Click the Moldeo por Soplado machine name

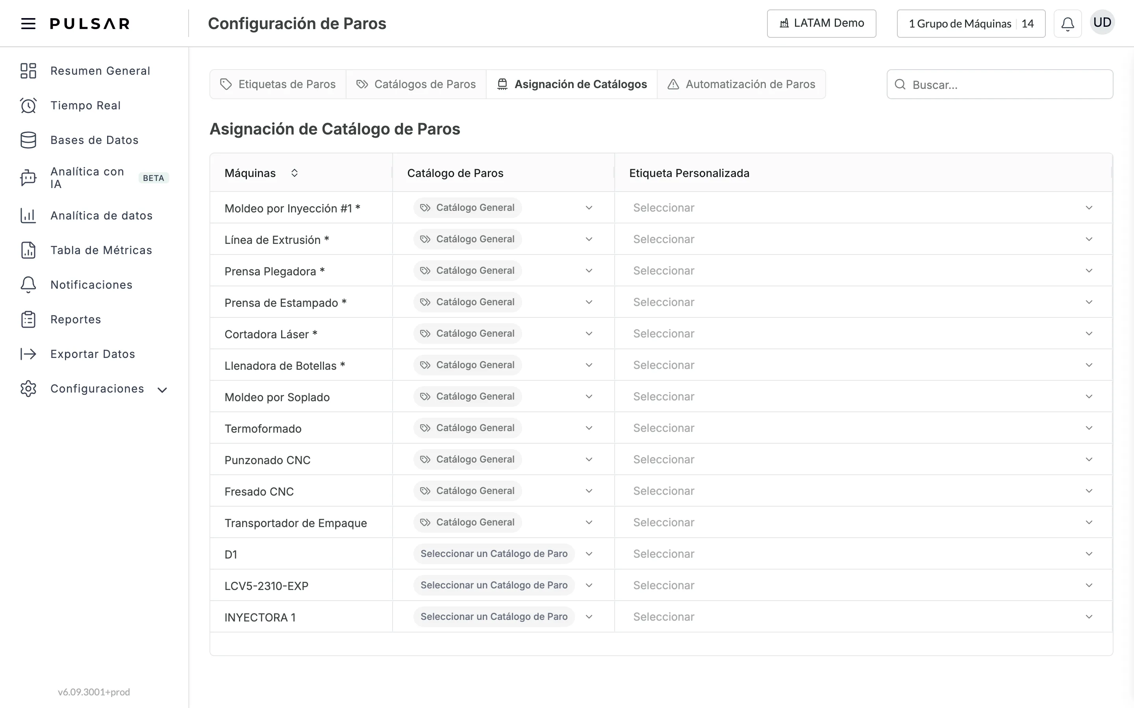[277, 397]
